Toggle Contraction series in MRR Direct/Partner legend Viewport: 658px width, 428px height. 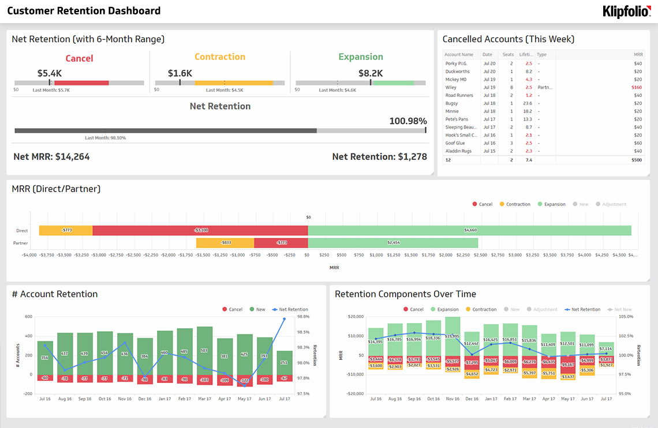pyautogui.click(x=515, y=204)
